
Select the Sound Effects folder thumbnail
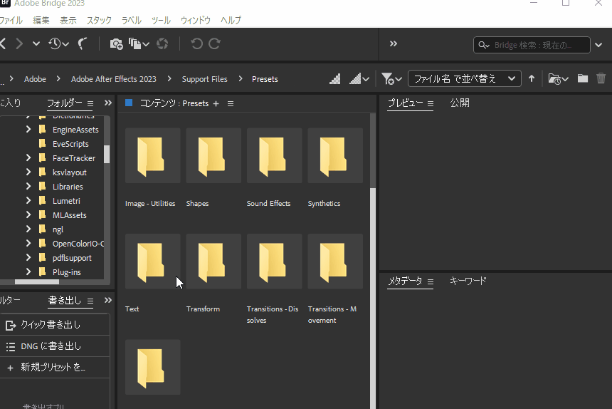(275, 155)
